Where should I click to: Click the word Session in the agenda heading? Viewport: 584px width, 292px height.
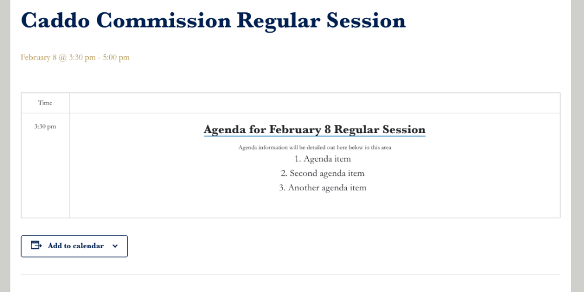[403, 130]
